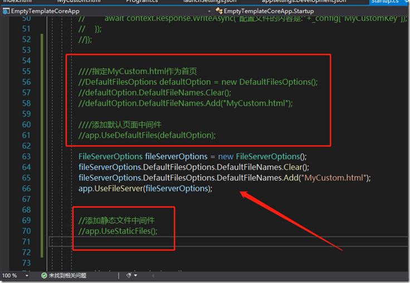Click the green no-issues-found checkmark icon
Viewport: 410px width, 283px height.
44,275
